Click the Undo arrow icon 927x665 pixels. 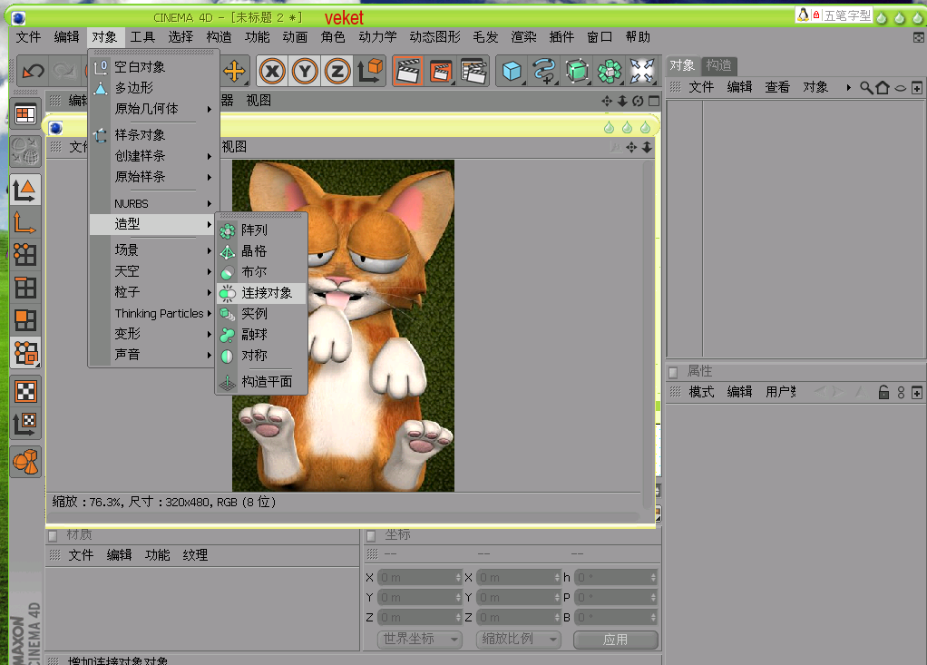[x=33, y=72]
